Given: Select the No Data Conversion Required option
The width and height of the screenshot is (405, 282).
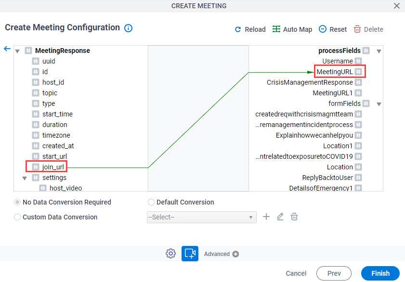Looking at the screenshot, I should coord(17,202).
